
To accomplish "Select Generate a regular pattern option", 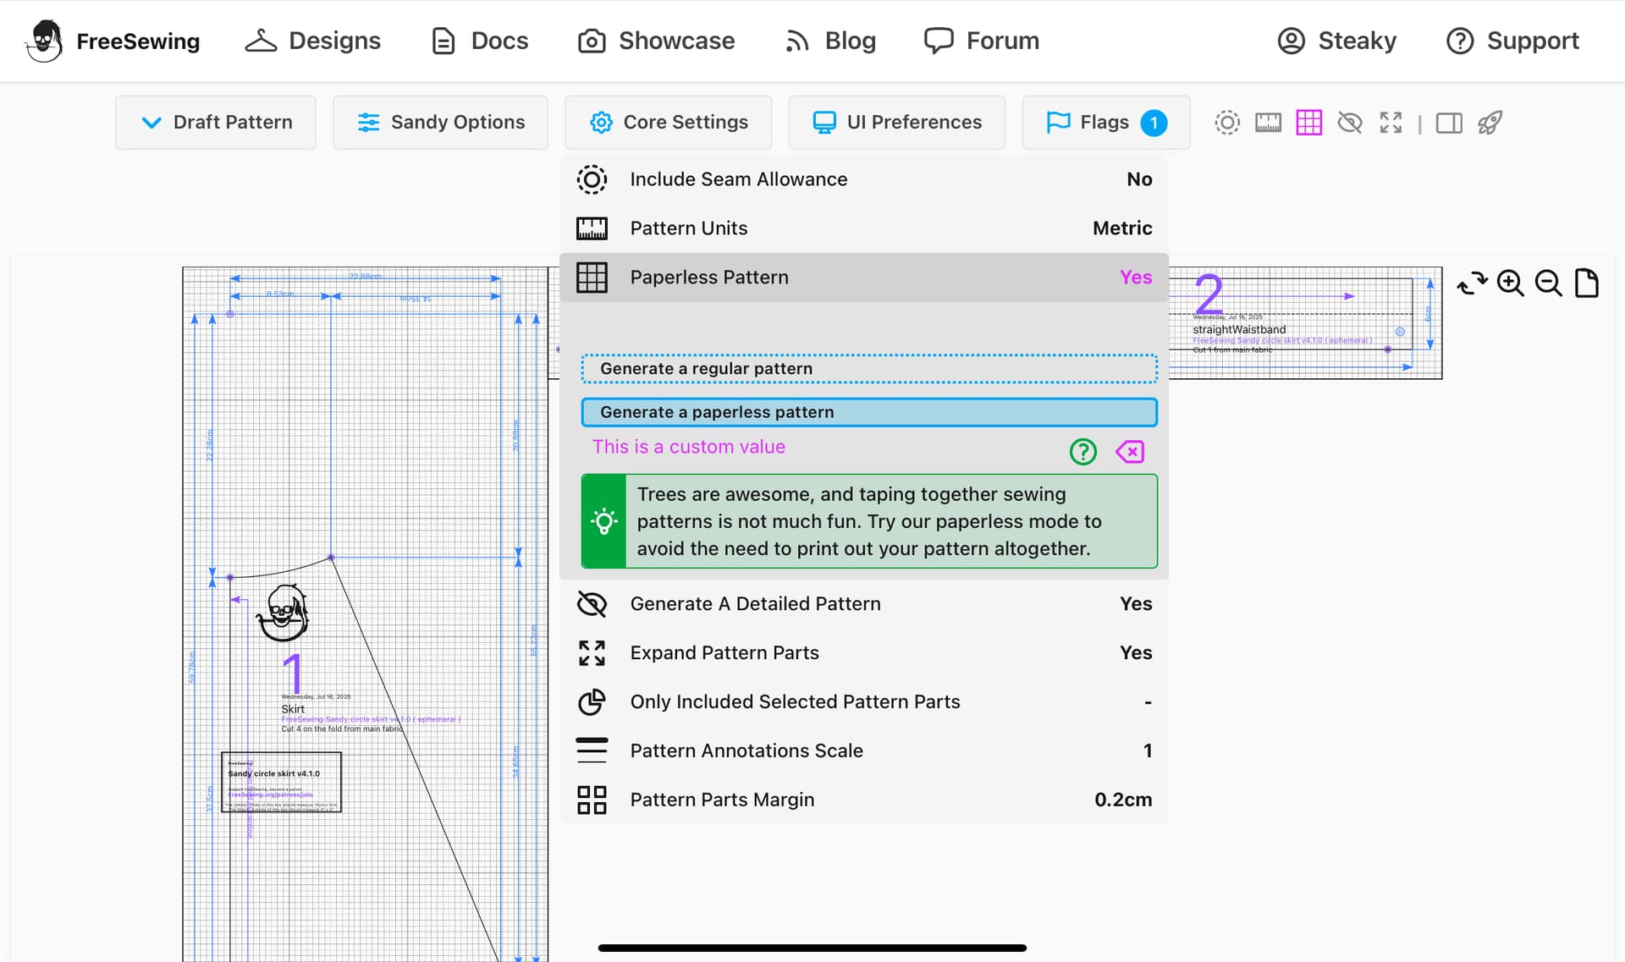I will click(869, 369).
